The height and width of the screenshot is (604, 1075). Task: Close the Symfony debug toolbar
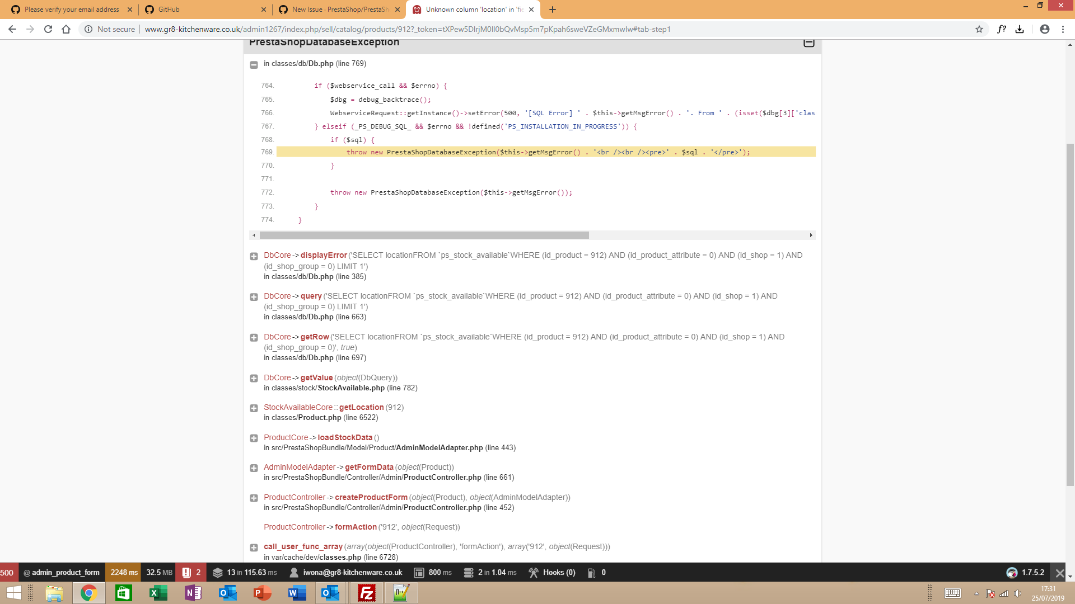pos(1059,573)
